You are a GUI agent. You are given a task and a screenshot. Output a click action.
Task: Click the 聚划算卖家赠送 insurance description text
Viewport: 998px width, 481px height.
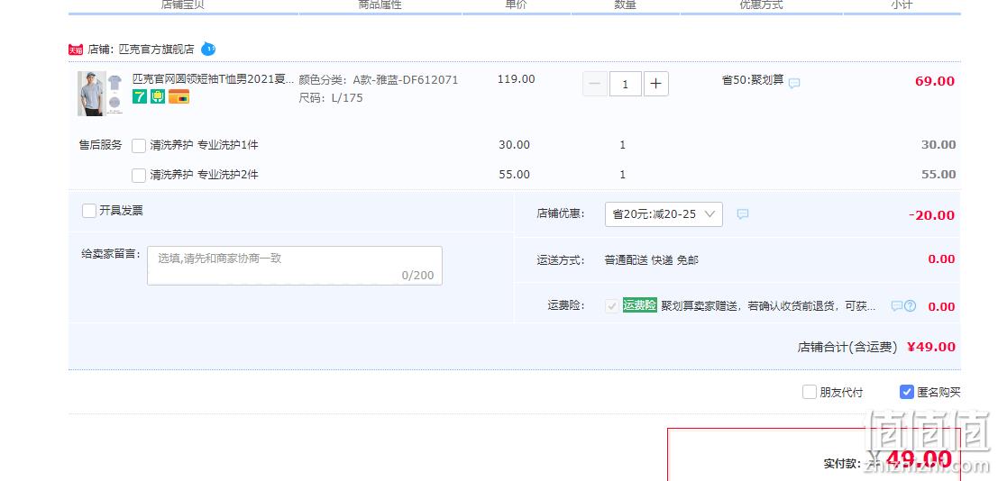click(768, 306)
